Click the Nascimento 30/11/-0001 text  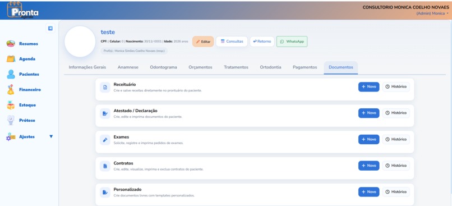coord(144,42)
